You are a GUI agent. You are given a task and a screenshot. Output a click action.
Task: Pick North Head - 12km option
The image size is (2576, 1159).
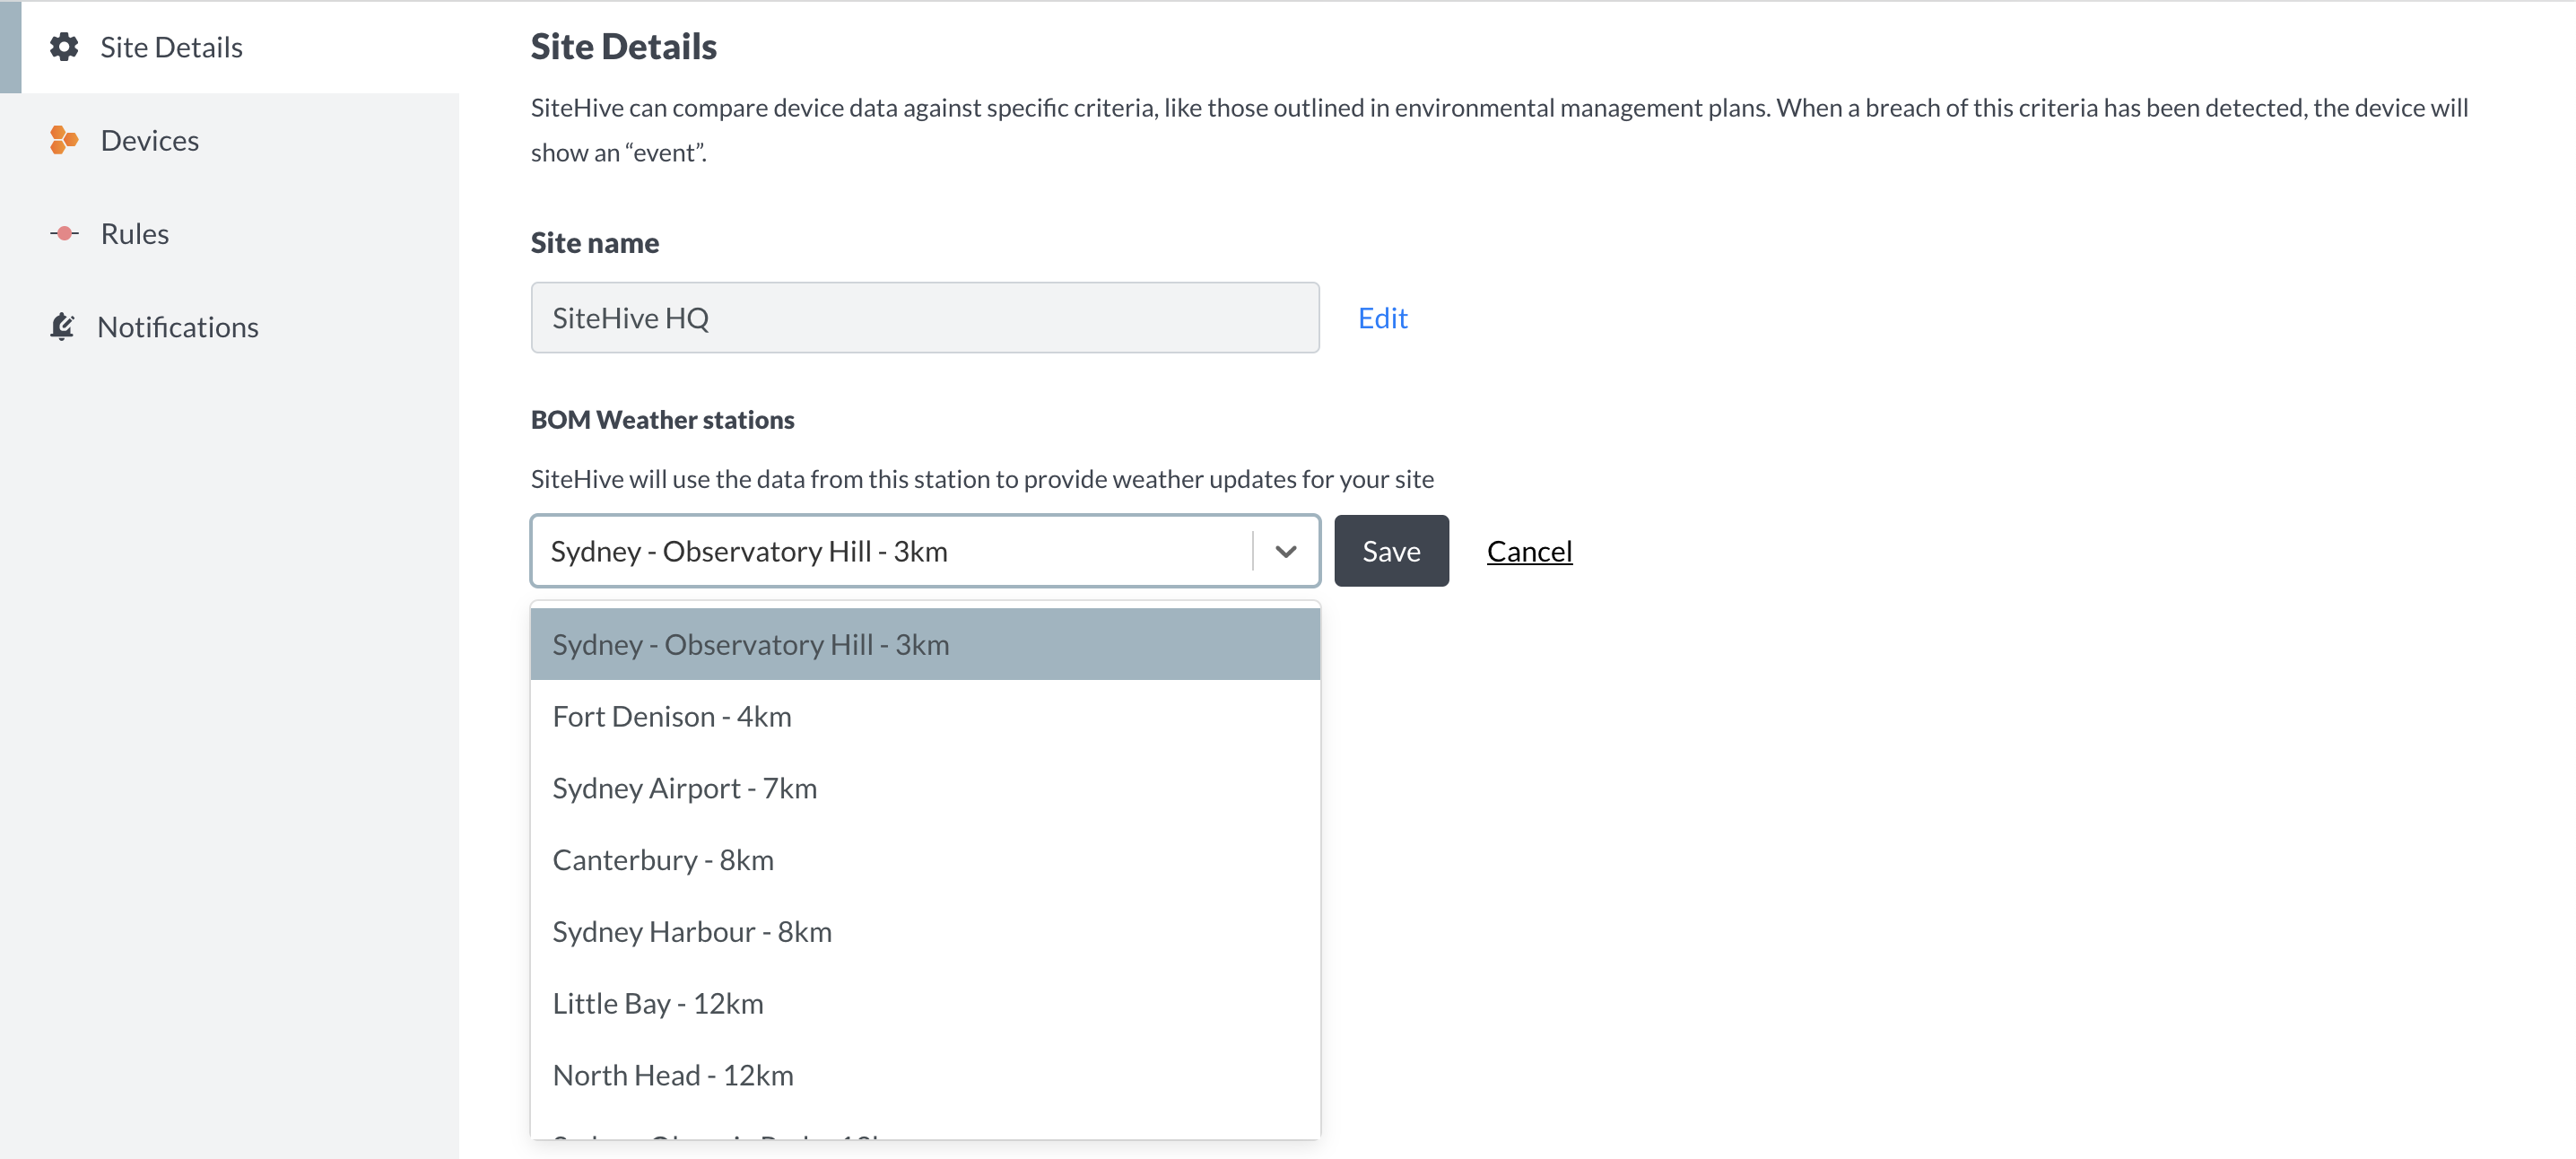tap(925, 1075)
